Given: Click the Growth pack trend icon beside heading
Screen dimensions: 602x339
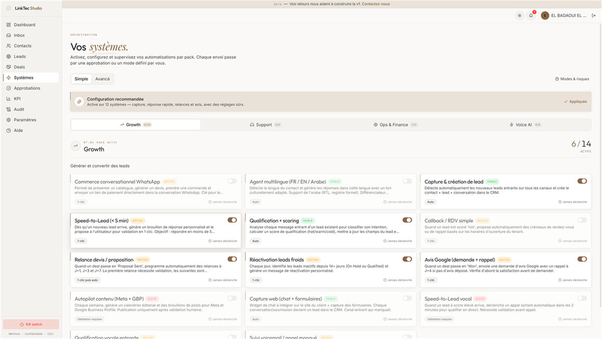Looking at the screenshot, I should pos(76,146).
